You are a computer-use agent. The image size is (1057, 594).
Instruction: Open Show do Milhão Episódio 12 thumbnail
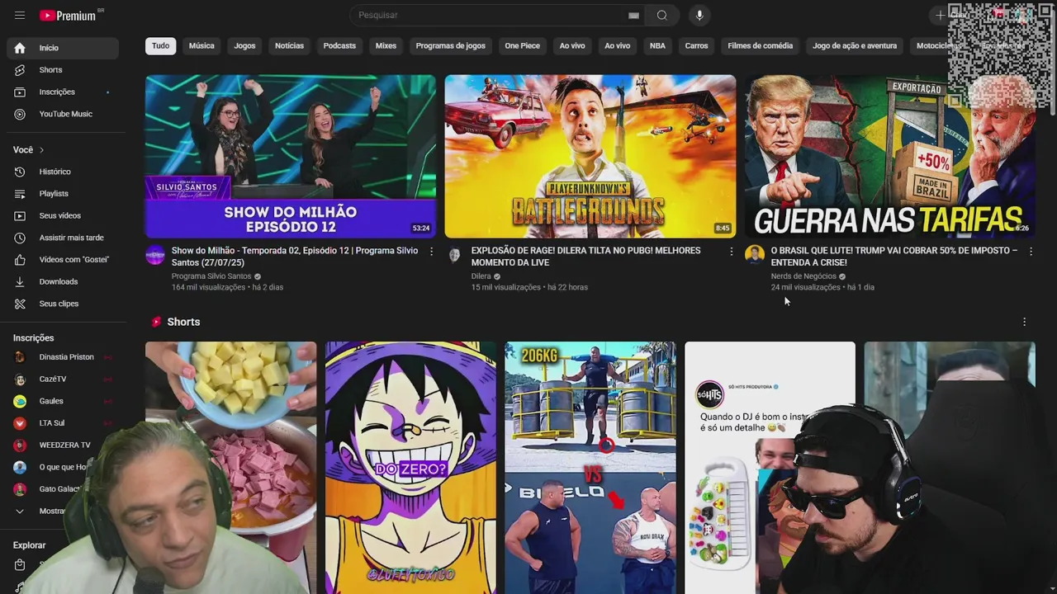(291, 156)
